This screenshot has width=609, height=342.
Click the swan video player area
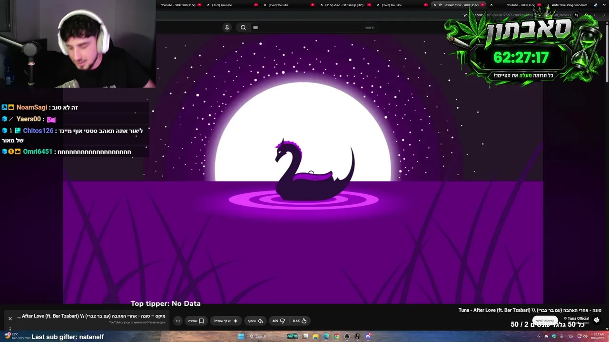303,169
